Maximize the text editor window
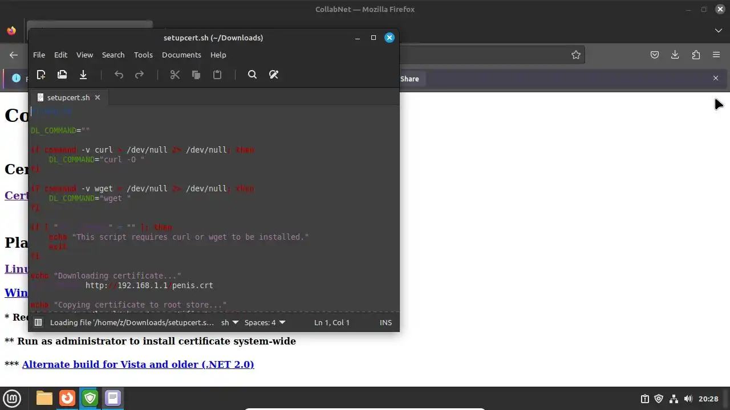The height and width of the screenshot is (410, 730). 374,38
